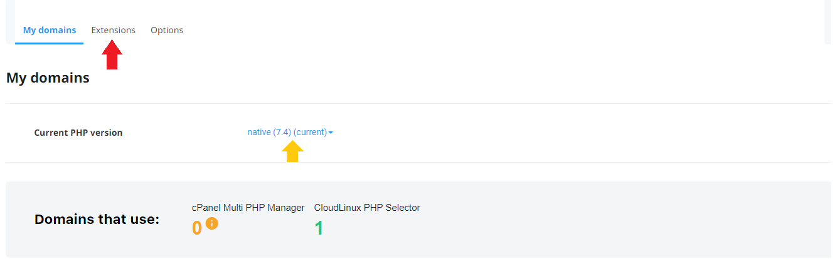Screen dimensions: 840x259
Task: Open the Options tab
Action: click(x=167, y=30)
